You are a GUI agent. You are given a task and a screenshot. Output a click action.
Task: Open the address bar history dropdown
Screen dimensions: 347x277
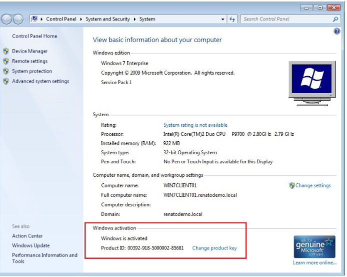(x=223, y=20)
